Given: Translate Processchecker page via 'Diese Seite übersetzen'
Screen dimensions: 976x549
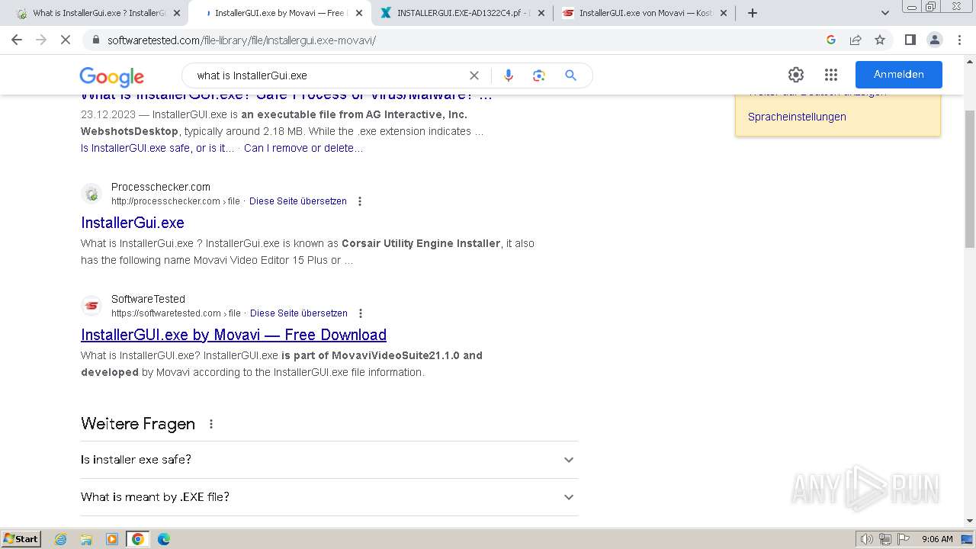Looking at the screenshot, I should 298,201.
